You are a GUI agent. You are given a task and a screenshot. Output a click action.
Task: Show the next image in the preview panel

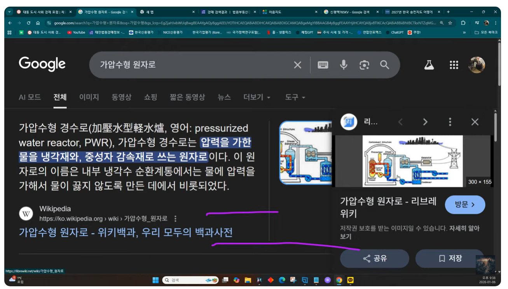425,122
